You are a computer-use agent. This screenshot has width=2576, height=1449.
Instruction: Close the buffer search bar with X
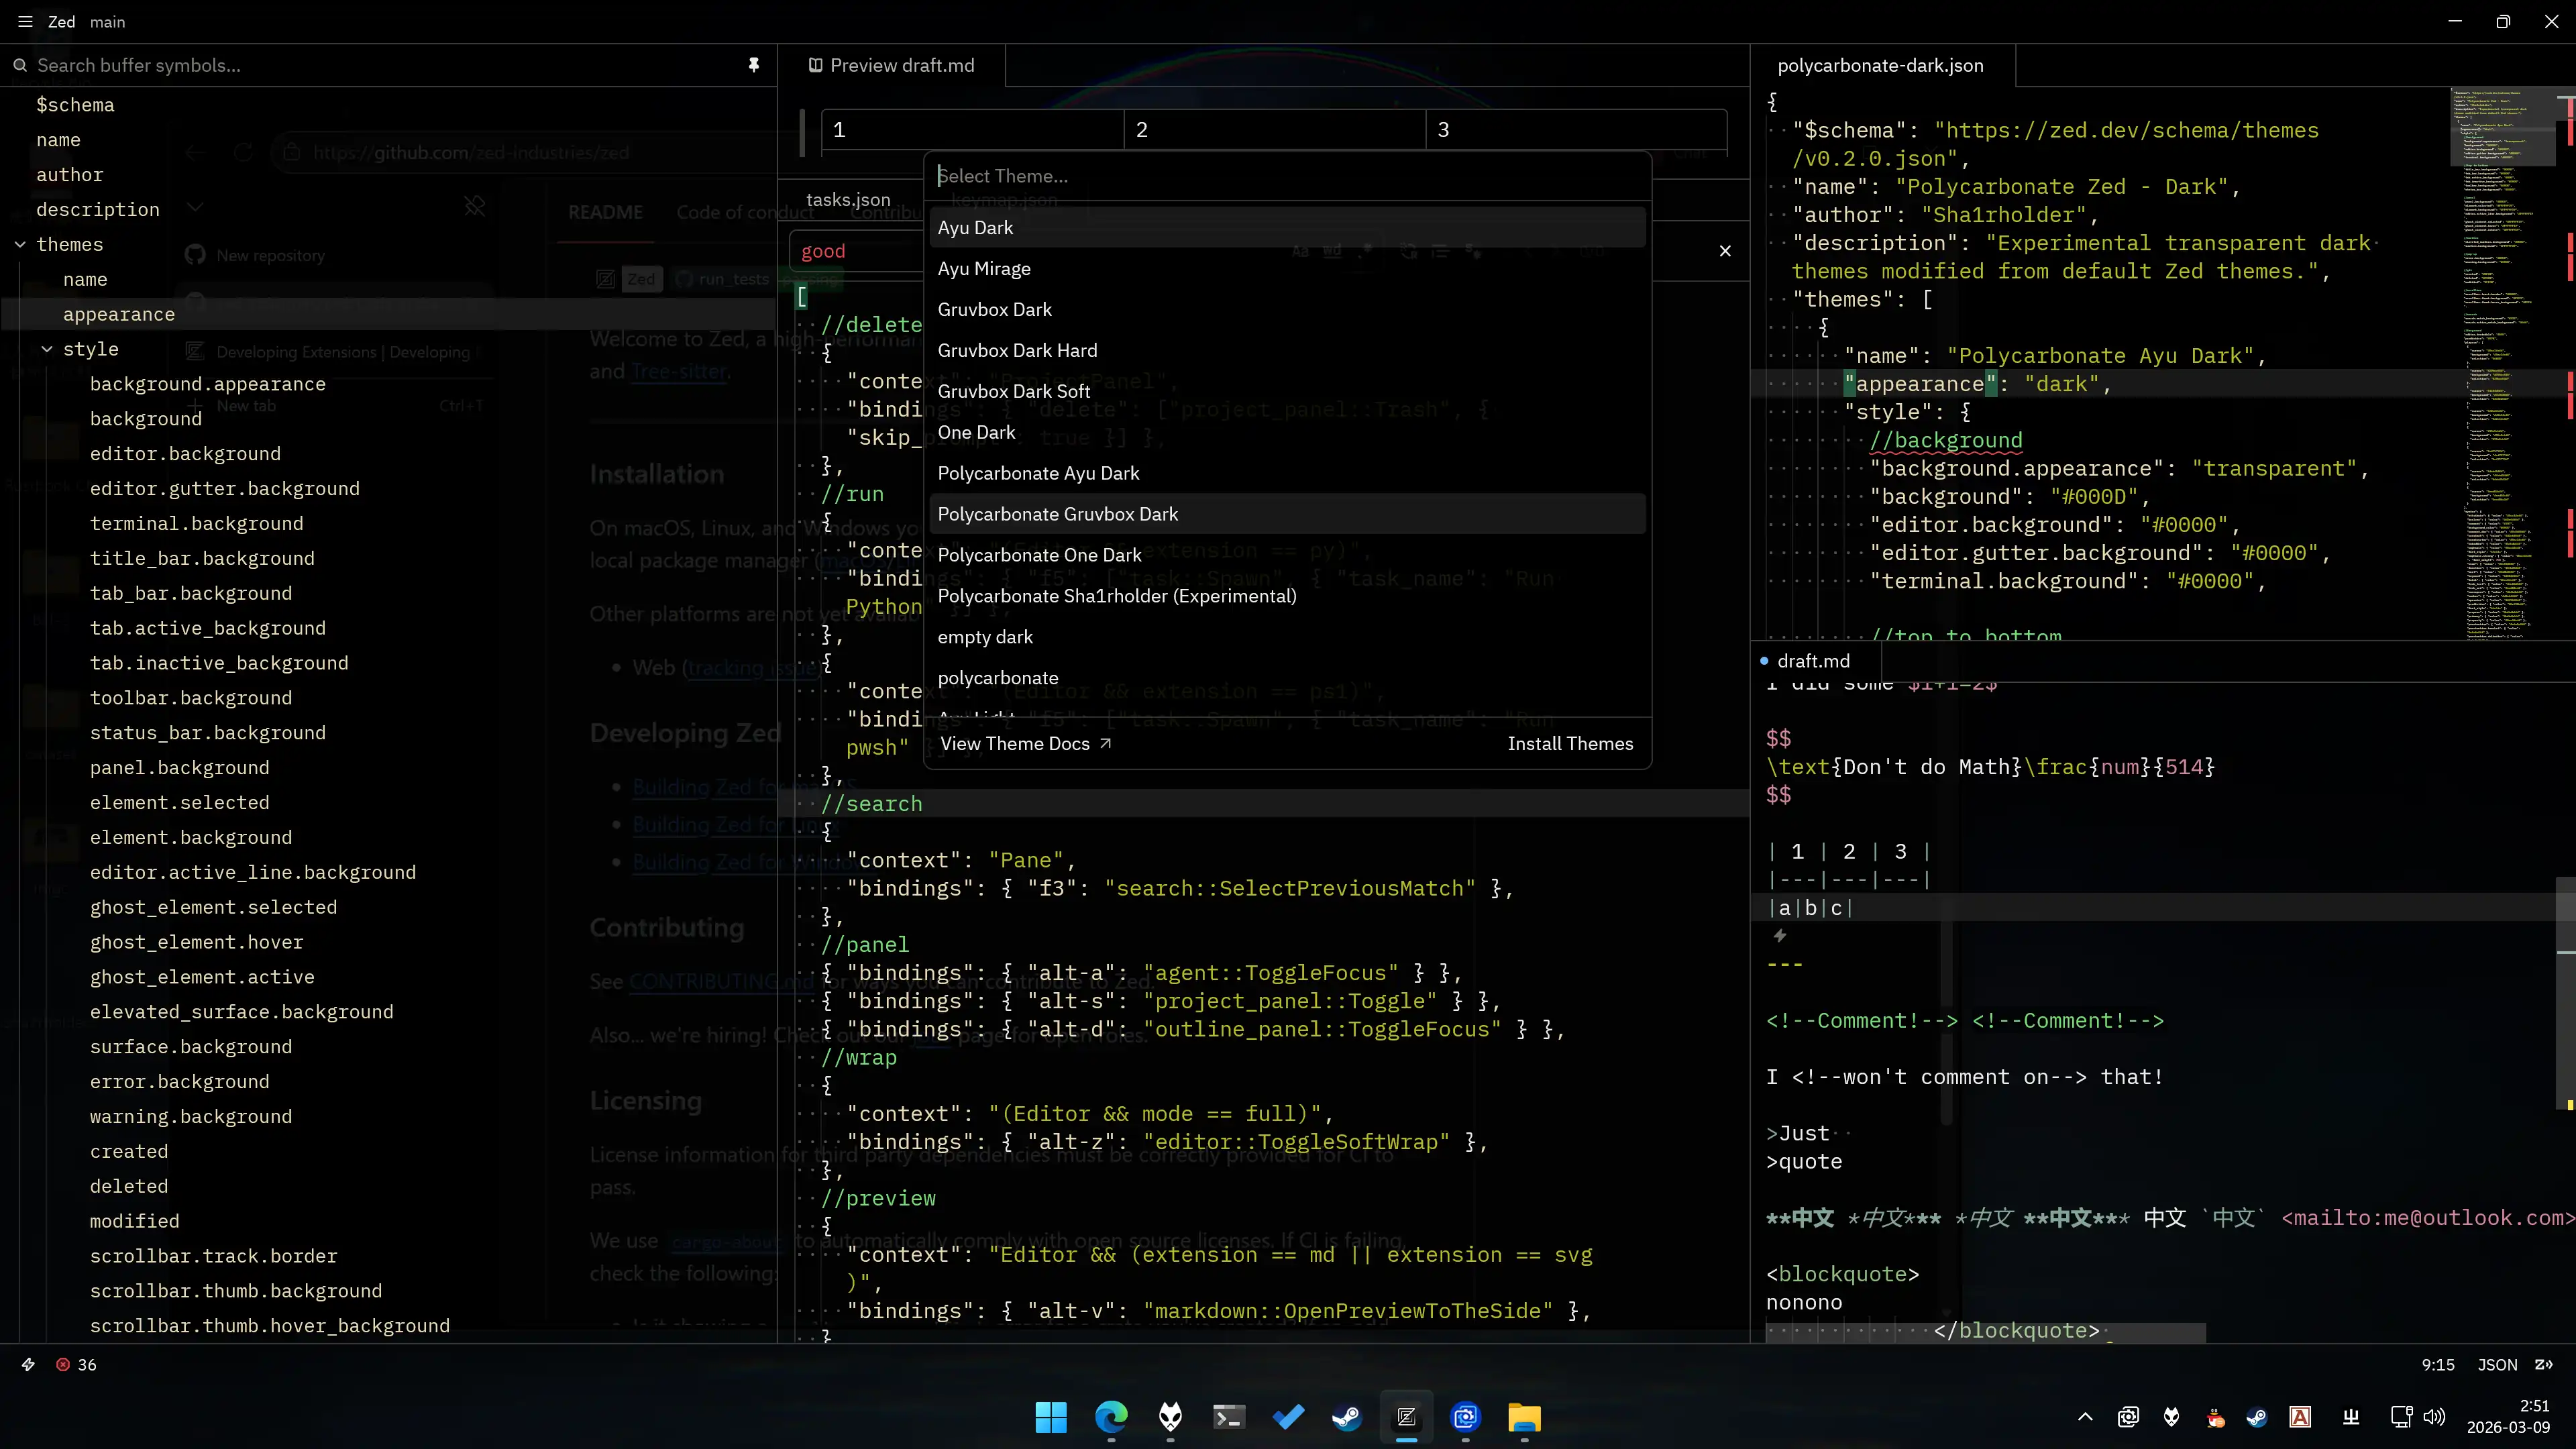click(1725, 251)
